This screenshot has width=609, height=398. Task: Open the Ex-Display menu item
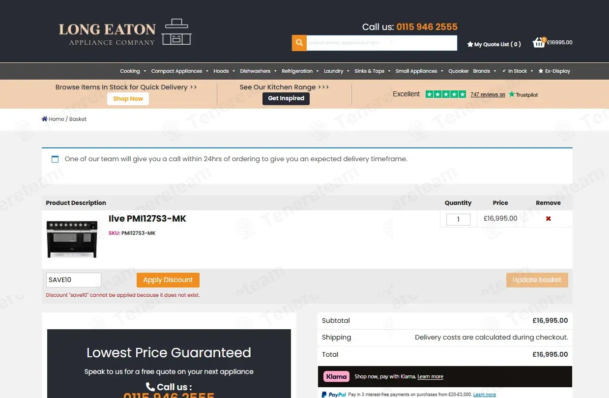(x=554, y=71)
